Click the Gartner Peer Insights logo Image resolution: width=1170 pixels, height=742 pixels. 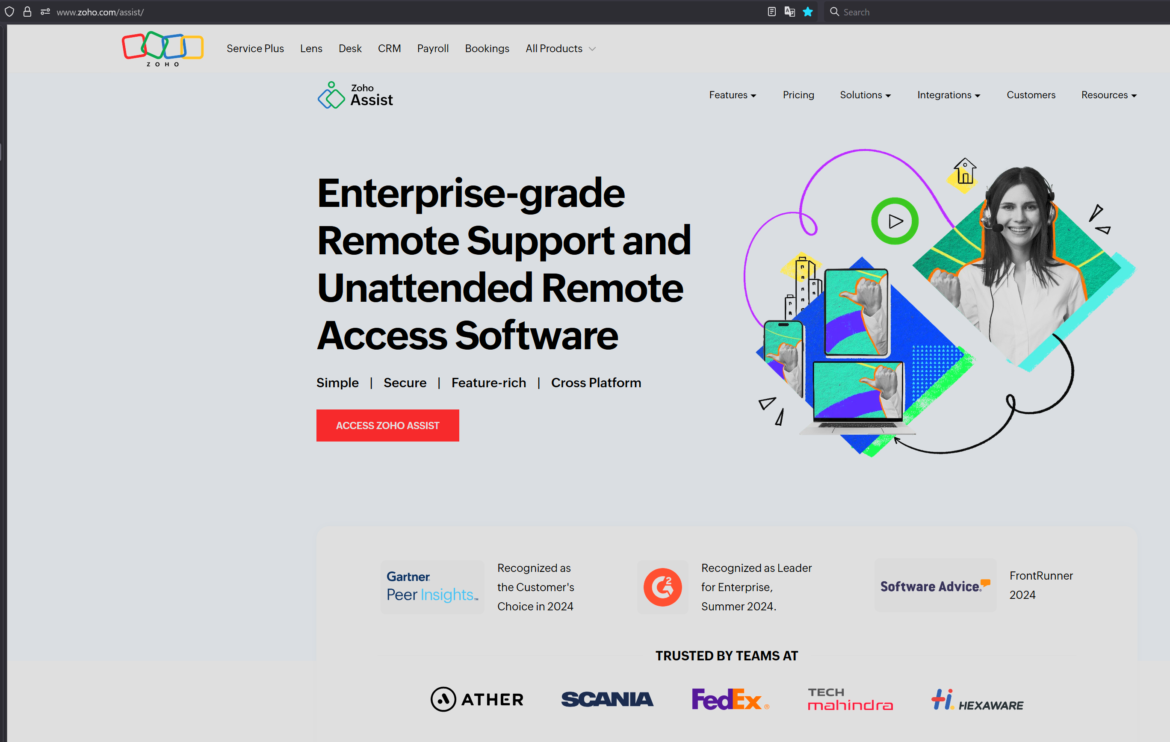click(x=432, y=587)
